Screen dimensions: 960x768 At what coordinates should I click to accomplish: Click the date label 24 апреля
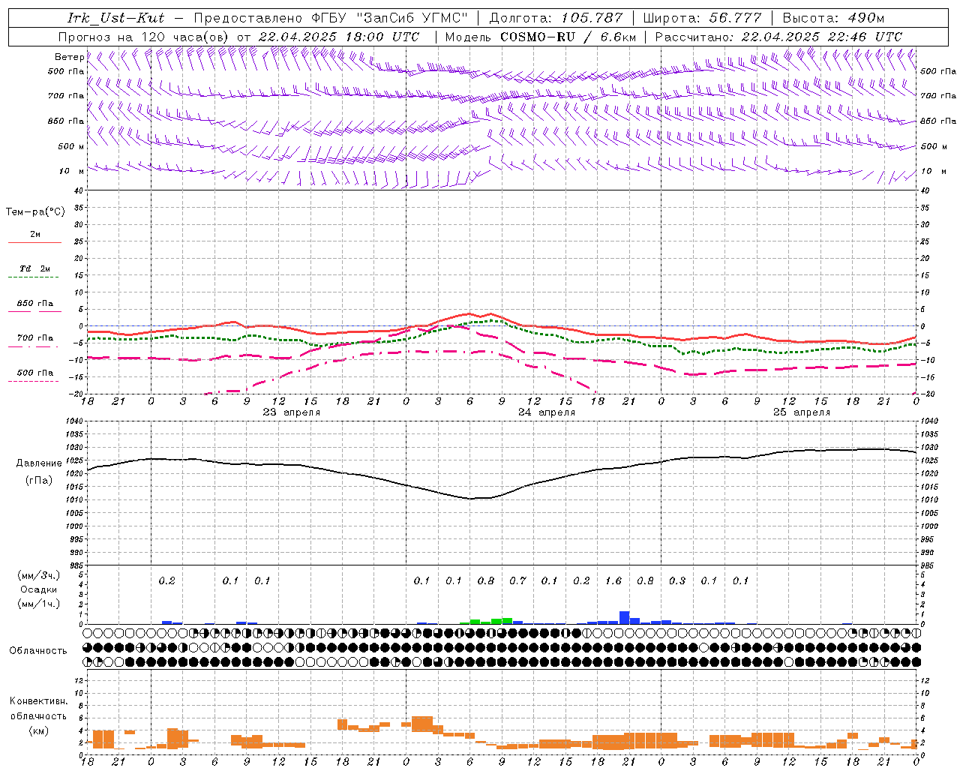(x=547, y=412)
